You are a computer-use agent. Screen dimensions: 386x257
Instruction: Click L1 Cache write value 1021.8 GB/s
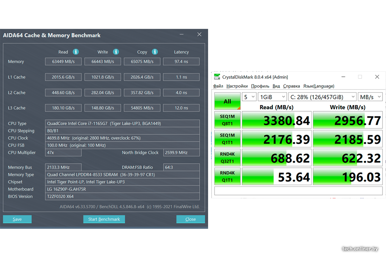tap(103, 77)
